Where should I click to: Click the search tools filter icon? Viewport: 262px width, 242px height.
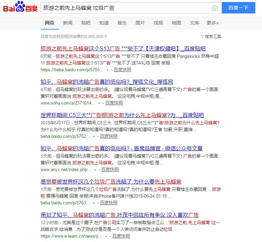pos(202,37)
